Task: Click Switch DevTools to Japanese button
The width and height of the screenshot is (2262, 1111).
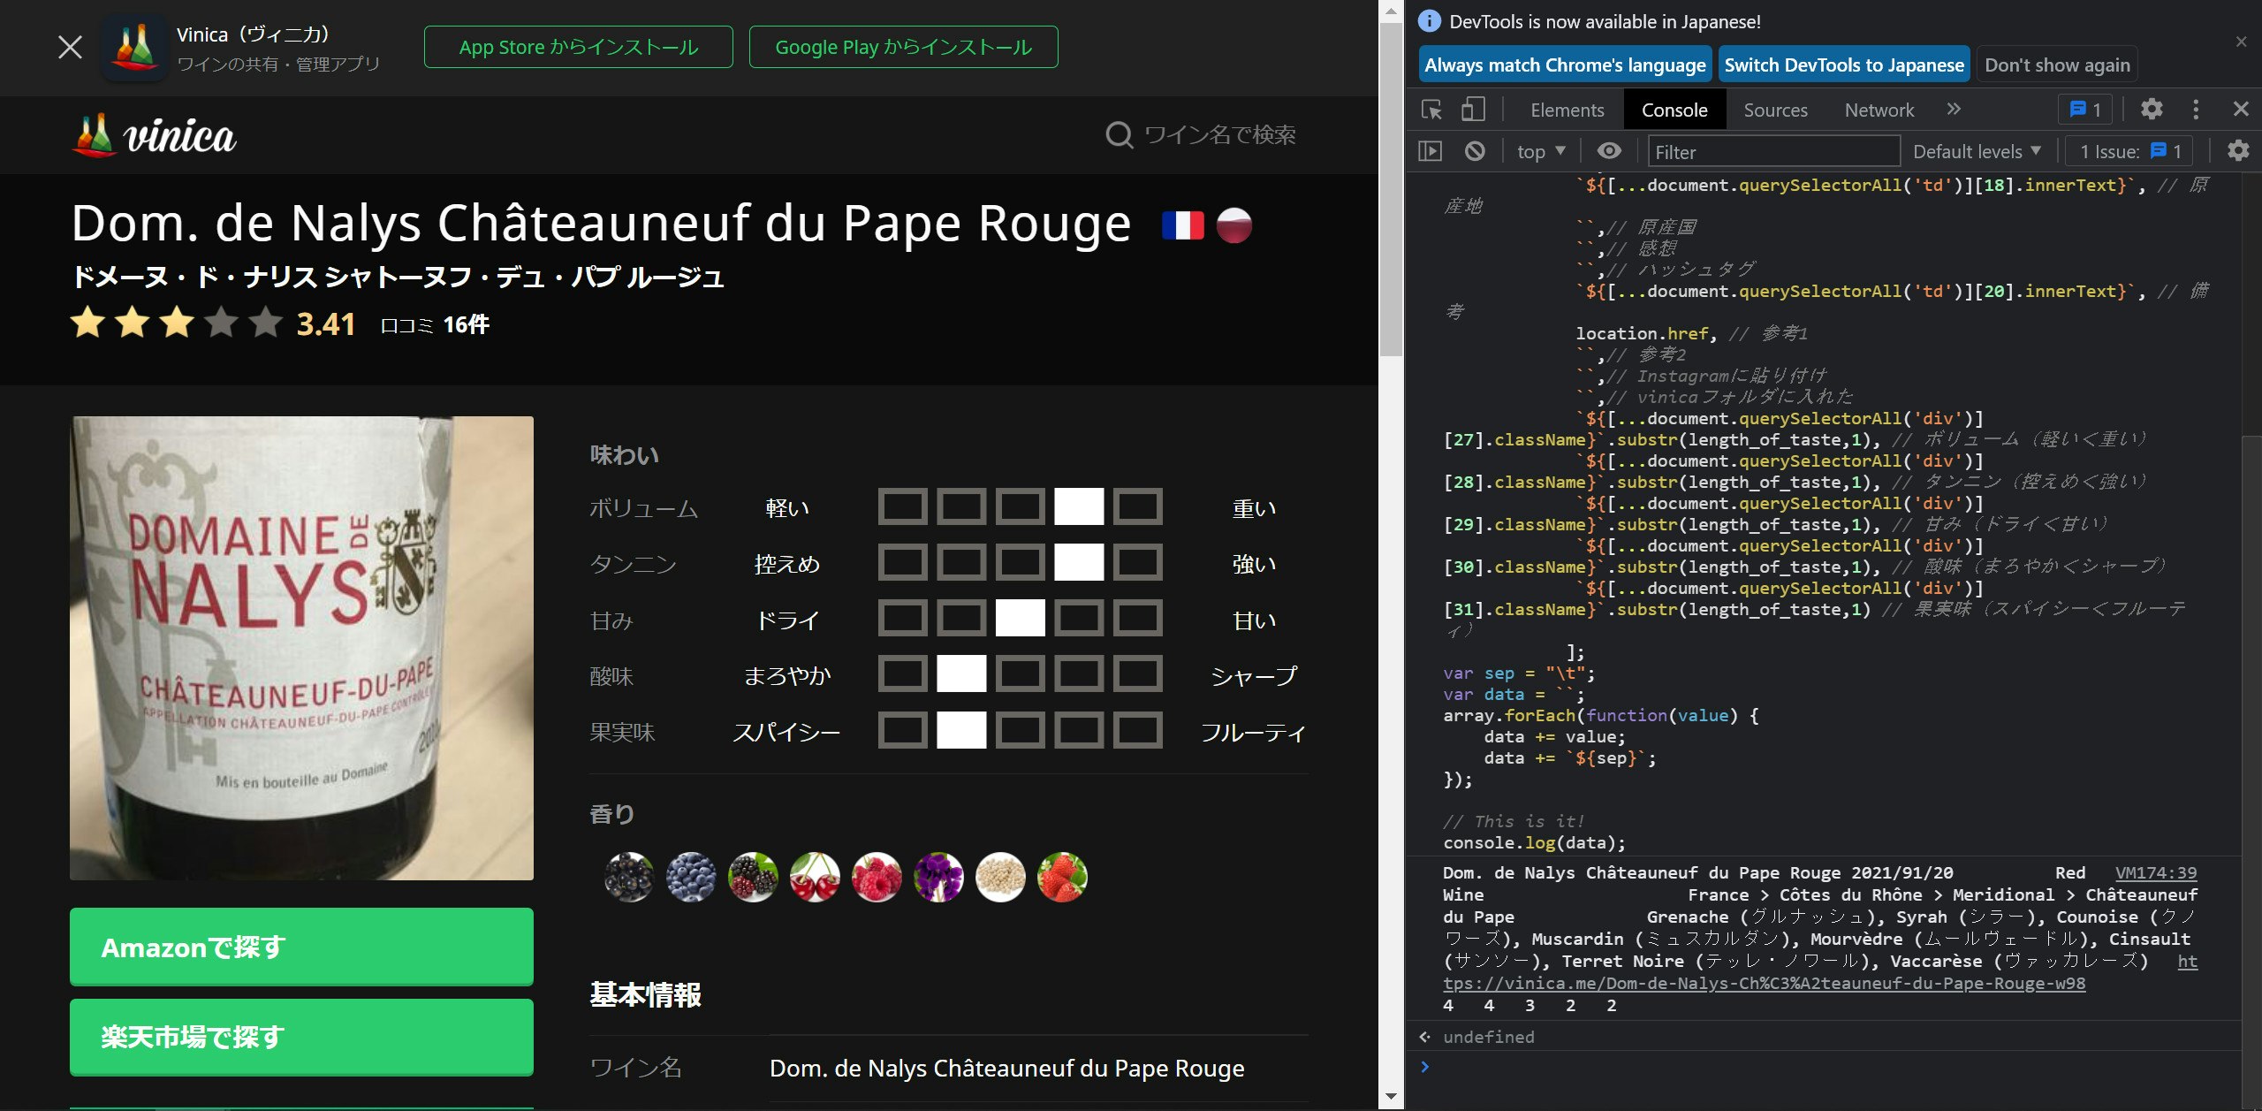Action: [1844, 65]
